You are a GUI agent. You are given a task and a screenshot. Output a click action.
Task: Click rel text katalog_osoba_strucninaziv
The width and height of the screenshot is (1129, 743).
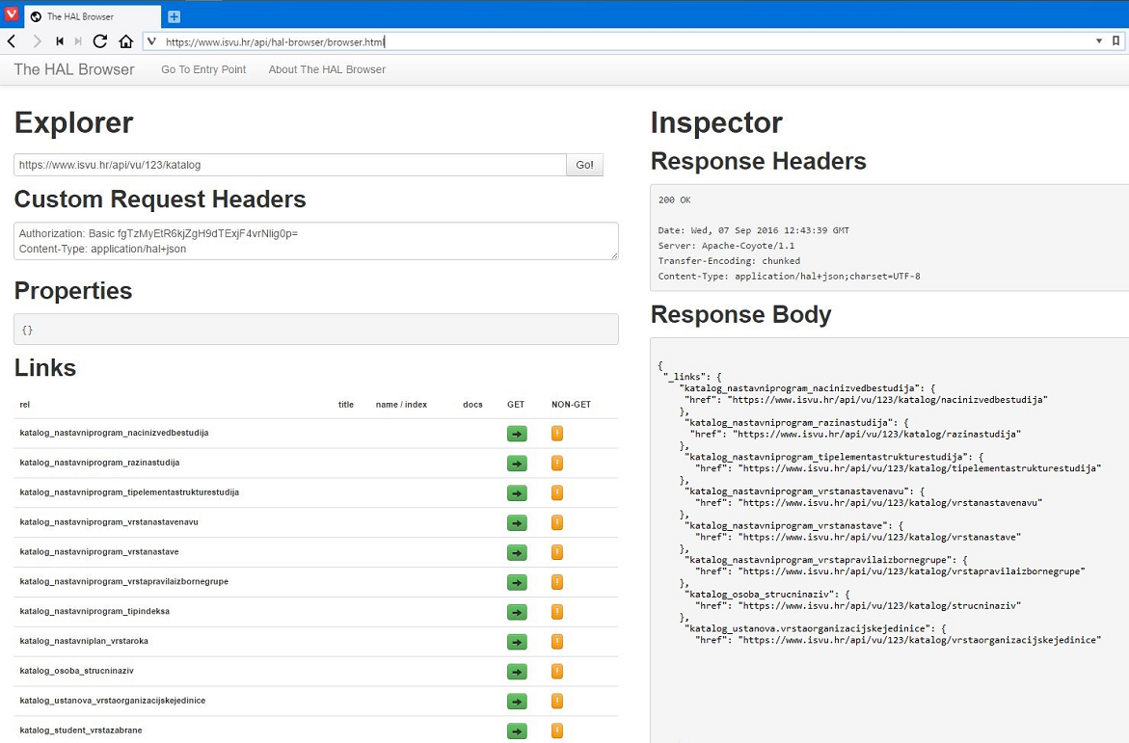click(76, 671)
